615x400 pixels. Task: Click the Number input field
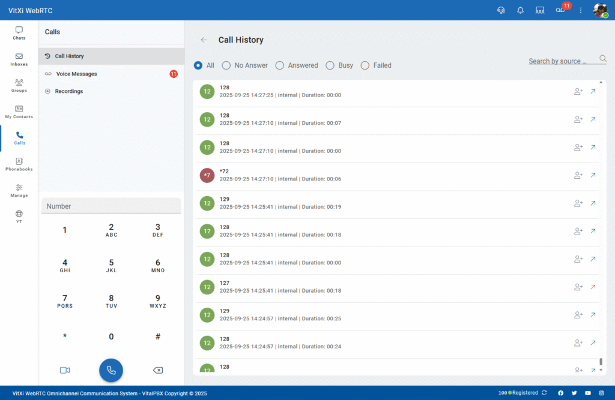click(111, 206)
